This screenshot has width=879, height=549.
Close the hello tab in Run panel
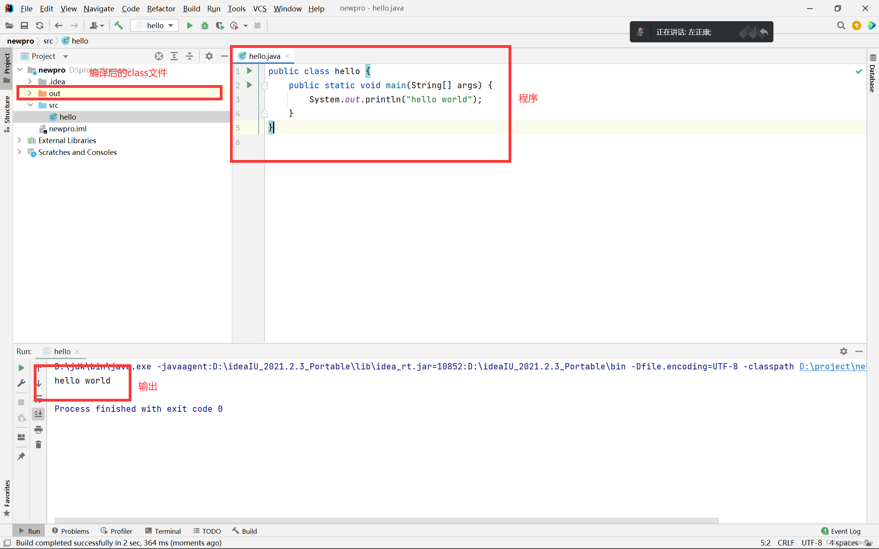(x=77, y=352)
